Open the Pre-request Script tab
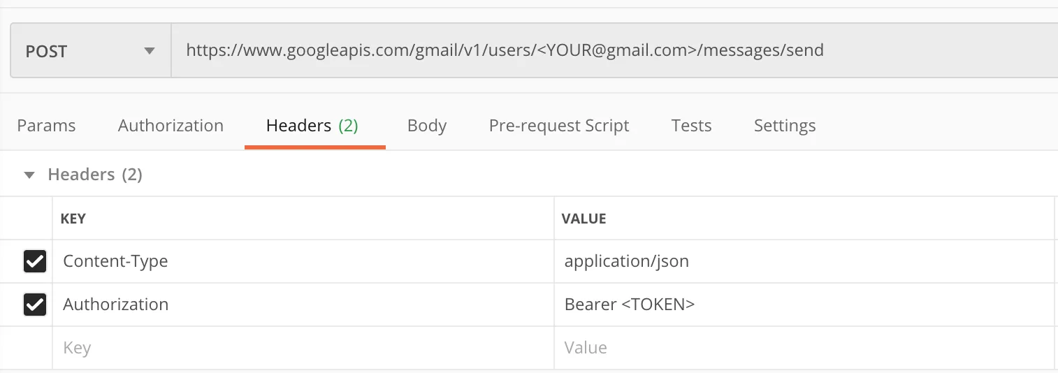 point(558,126)
